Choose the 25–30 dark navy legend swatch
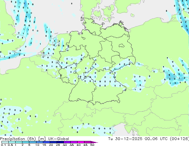The height and width of the screenshot is (146, 189). click(60, 142)
